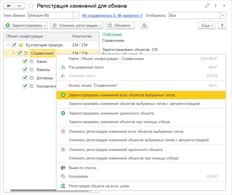
Task: Uncheck the Договоры checkbox
Action: [25, 78]
